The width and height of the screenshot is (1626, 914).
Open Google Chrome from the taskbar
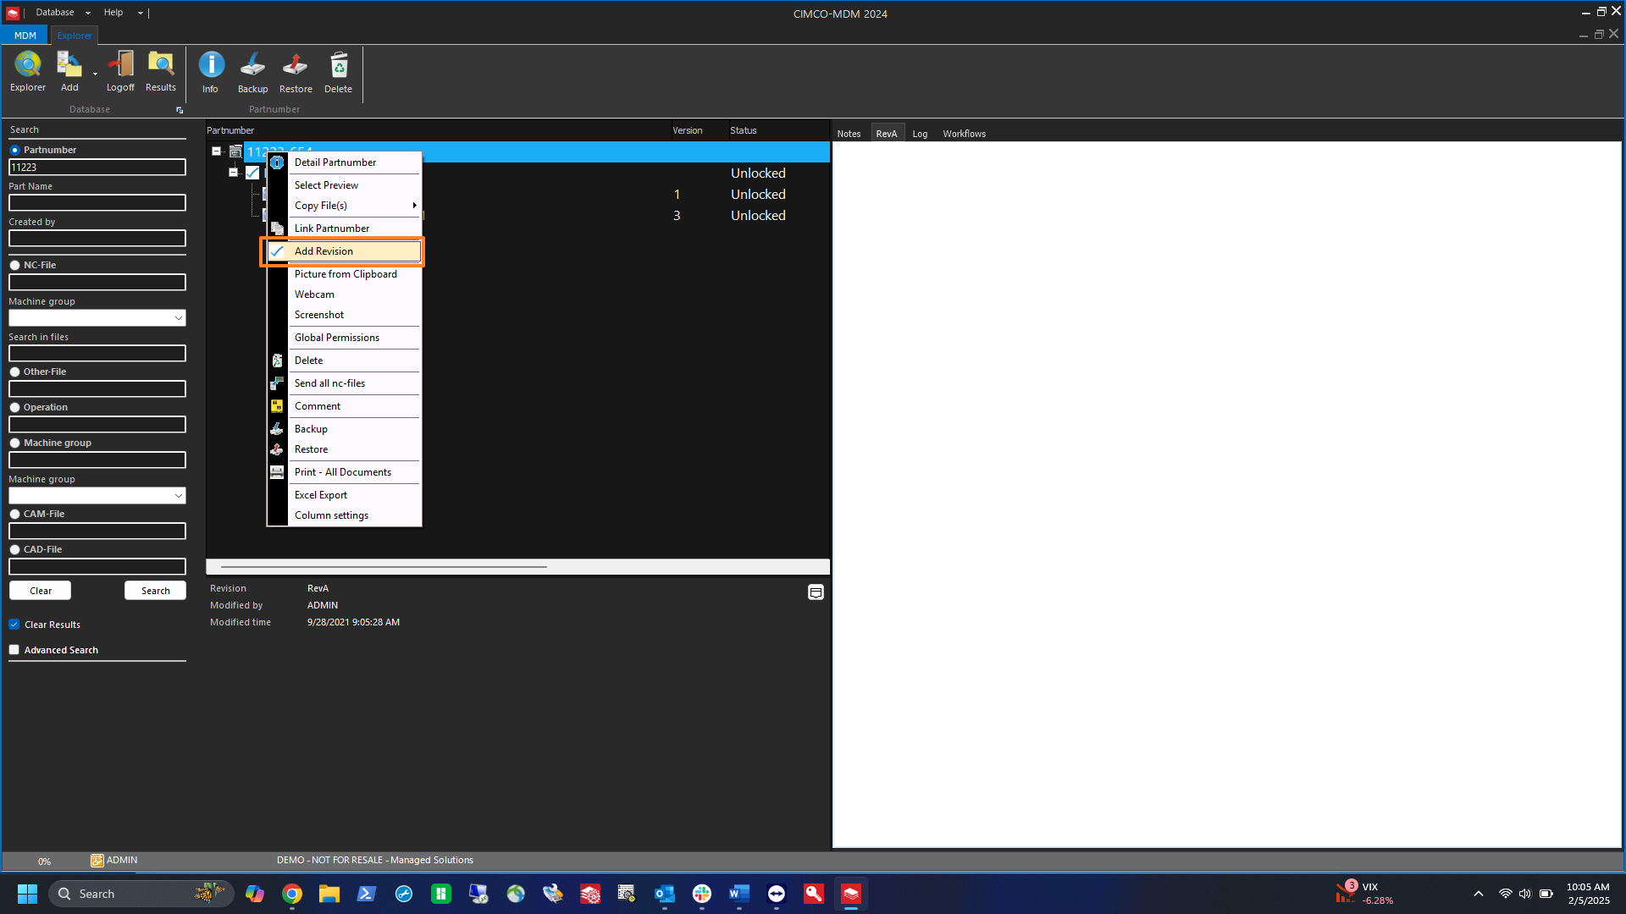(x=292, y=894)
